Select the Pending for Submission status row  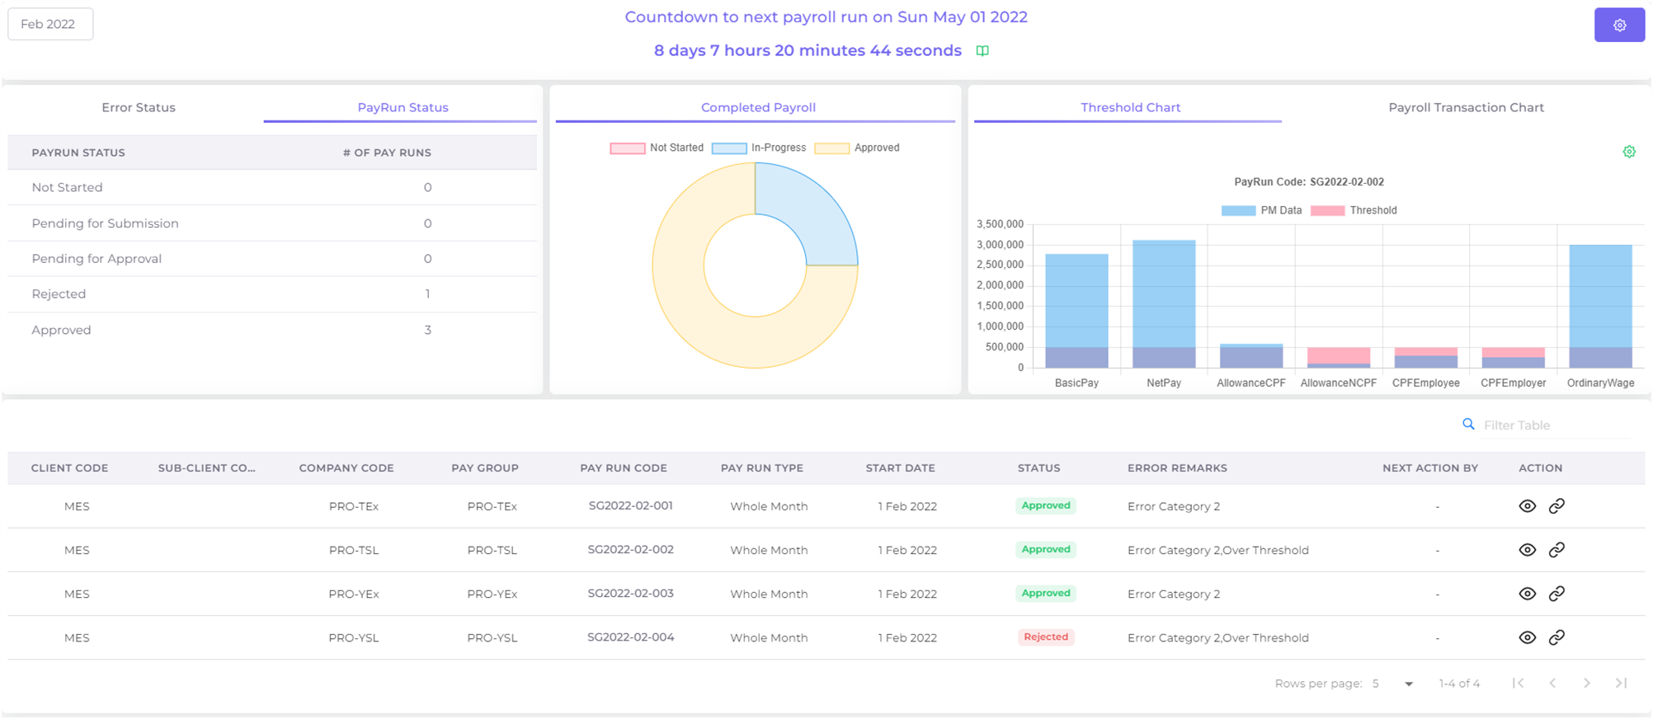click(272, 223)
